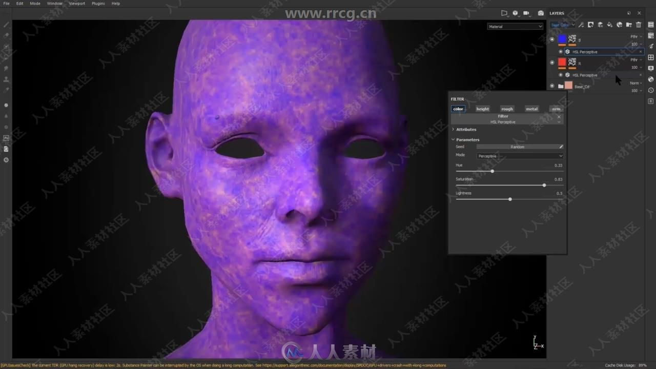Open the Display Settings dock icon
This screenshot has width=656, height=369.
point(651,68)
